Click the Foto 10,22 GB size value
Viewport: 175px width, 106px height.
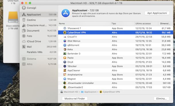(52, 36)
